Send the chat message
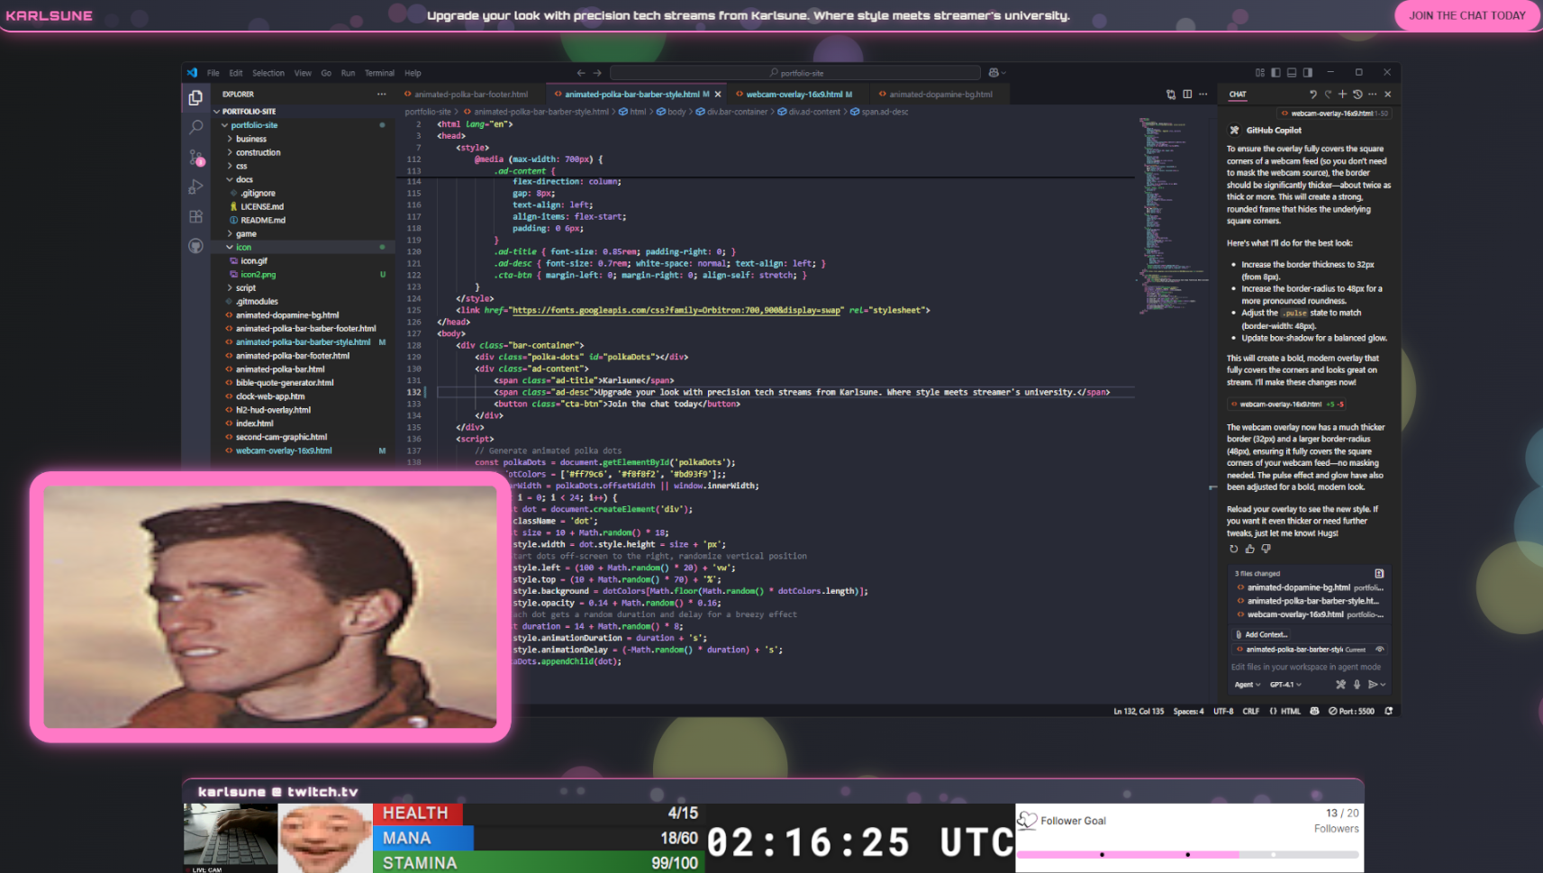The height and width of the screenshot is (873, 1543). click(x=1373, y=685)
